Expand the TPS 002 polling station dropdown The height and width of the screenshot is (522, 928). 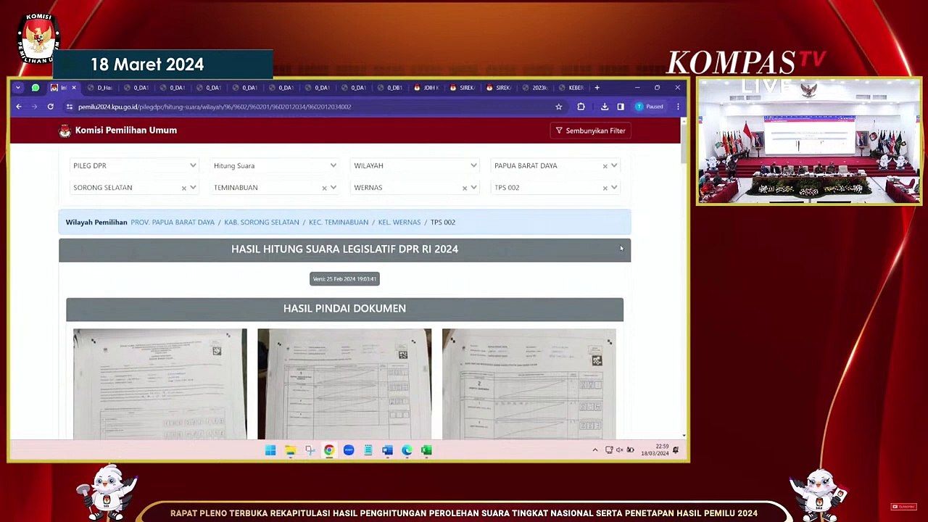614,188
